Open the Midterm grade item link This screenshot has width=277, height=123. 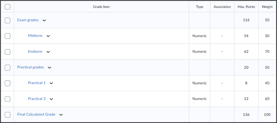click(x=35, y=36)
